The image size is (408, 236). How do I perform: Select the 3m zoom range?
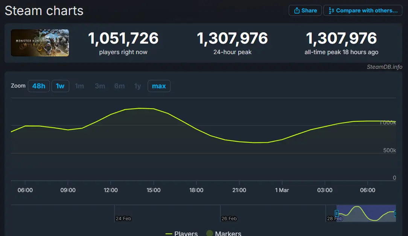[100, 86]
